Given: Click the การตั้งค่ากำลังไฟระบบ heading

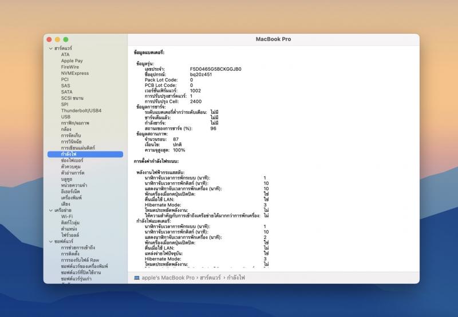Looking at the screenshot, I should pyautogui.click(x=156, y=162).
